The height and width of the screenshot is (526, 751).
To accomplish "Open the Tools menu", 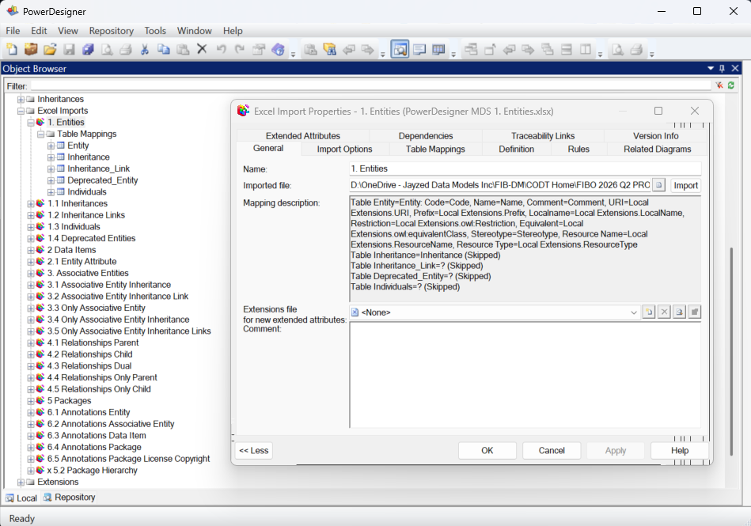I will (x=155, y=31).
